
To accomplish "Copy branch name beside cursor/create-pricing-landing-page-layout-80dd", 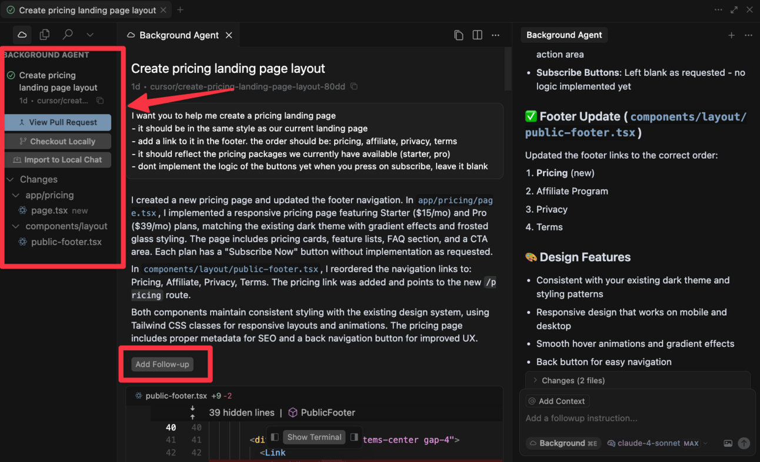I will click(354, 86).
